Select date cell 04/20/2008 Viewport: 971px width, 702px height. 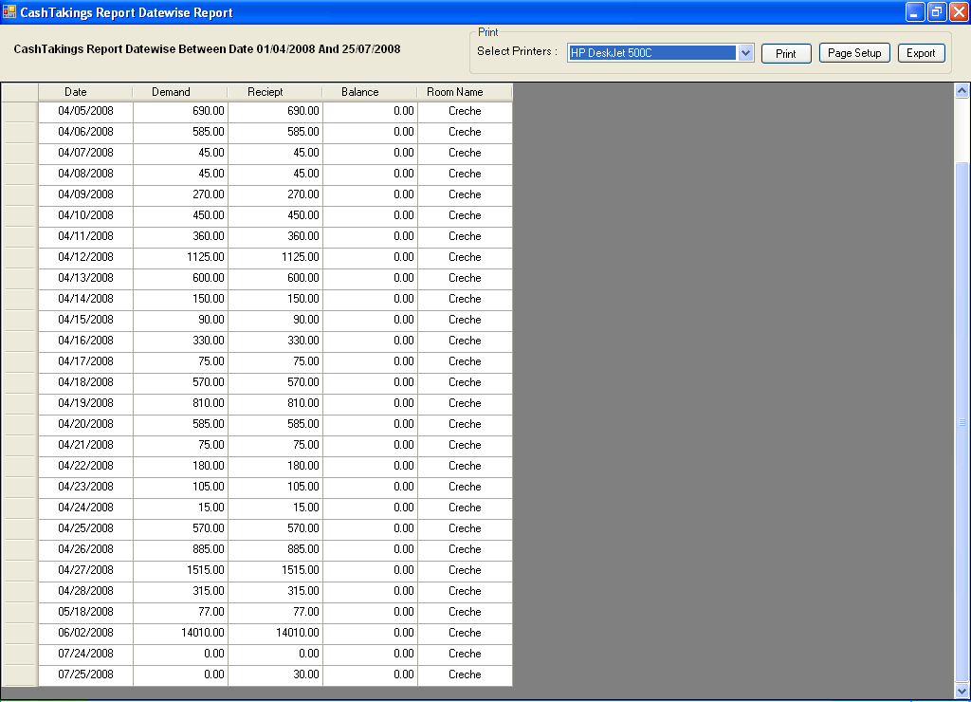click(85, 424)
